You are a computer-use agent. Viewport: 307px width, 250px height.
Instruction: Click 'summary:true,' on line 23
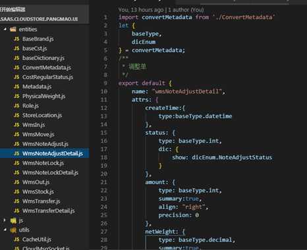point(180,199)
